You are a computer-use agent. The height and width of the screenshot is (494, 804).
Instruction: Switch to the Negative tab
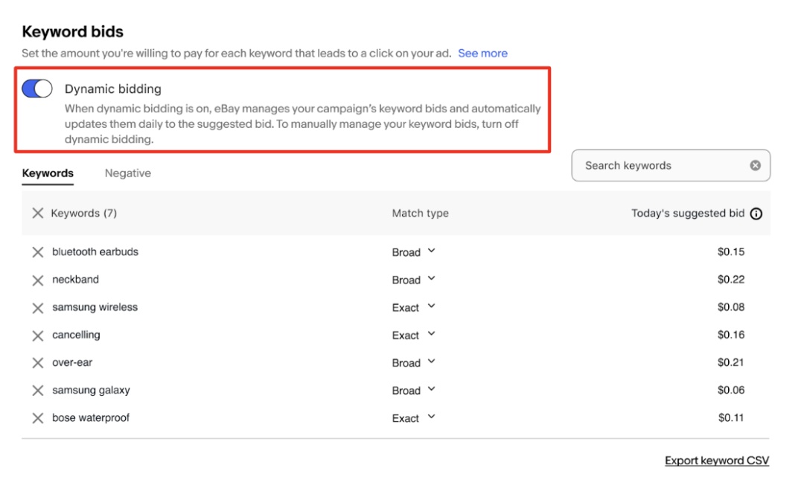click(128, 173)
